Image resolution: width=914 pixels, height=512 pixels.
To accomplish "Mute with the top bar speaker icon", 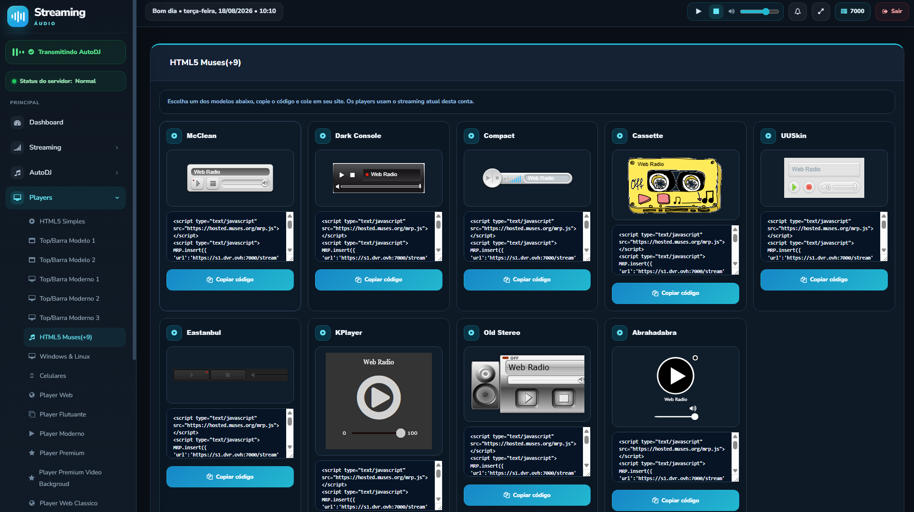I will (x=732, y=11).
